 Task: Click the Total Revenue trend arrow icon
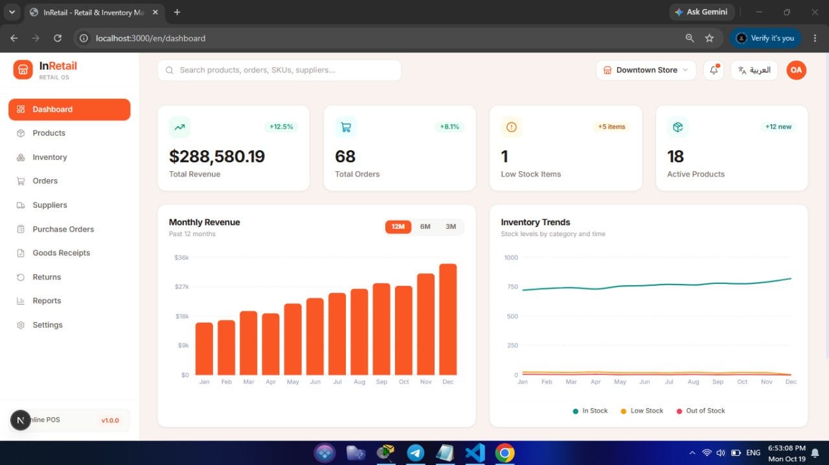click(179, 127)
